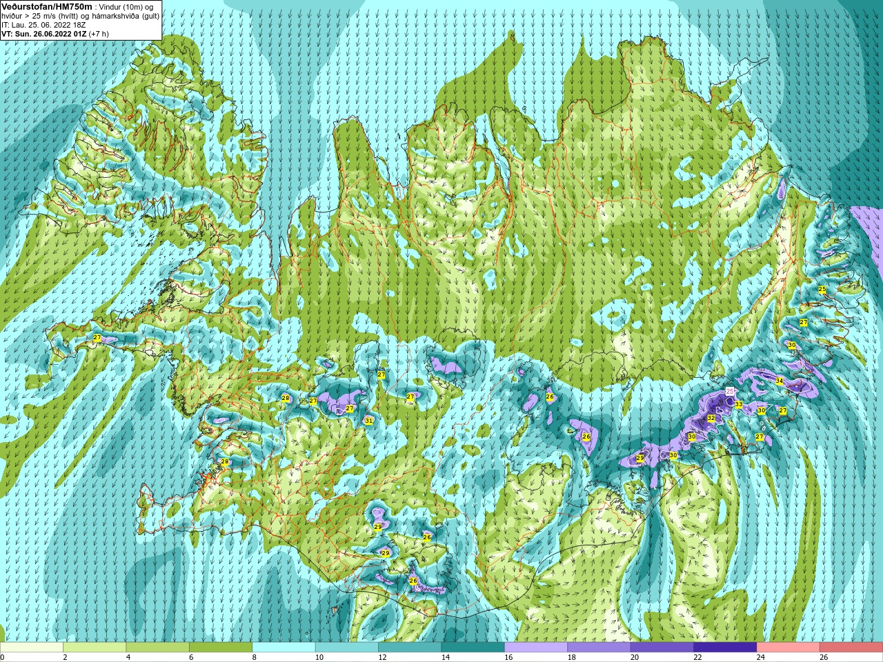
Task: Click the legend scale number 20
Action: pos(635,658)
